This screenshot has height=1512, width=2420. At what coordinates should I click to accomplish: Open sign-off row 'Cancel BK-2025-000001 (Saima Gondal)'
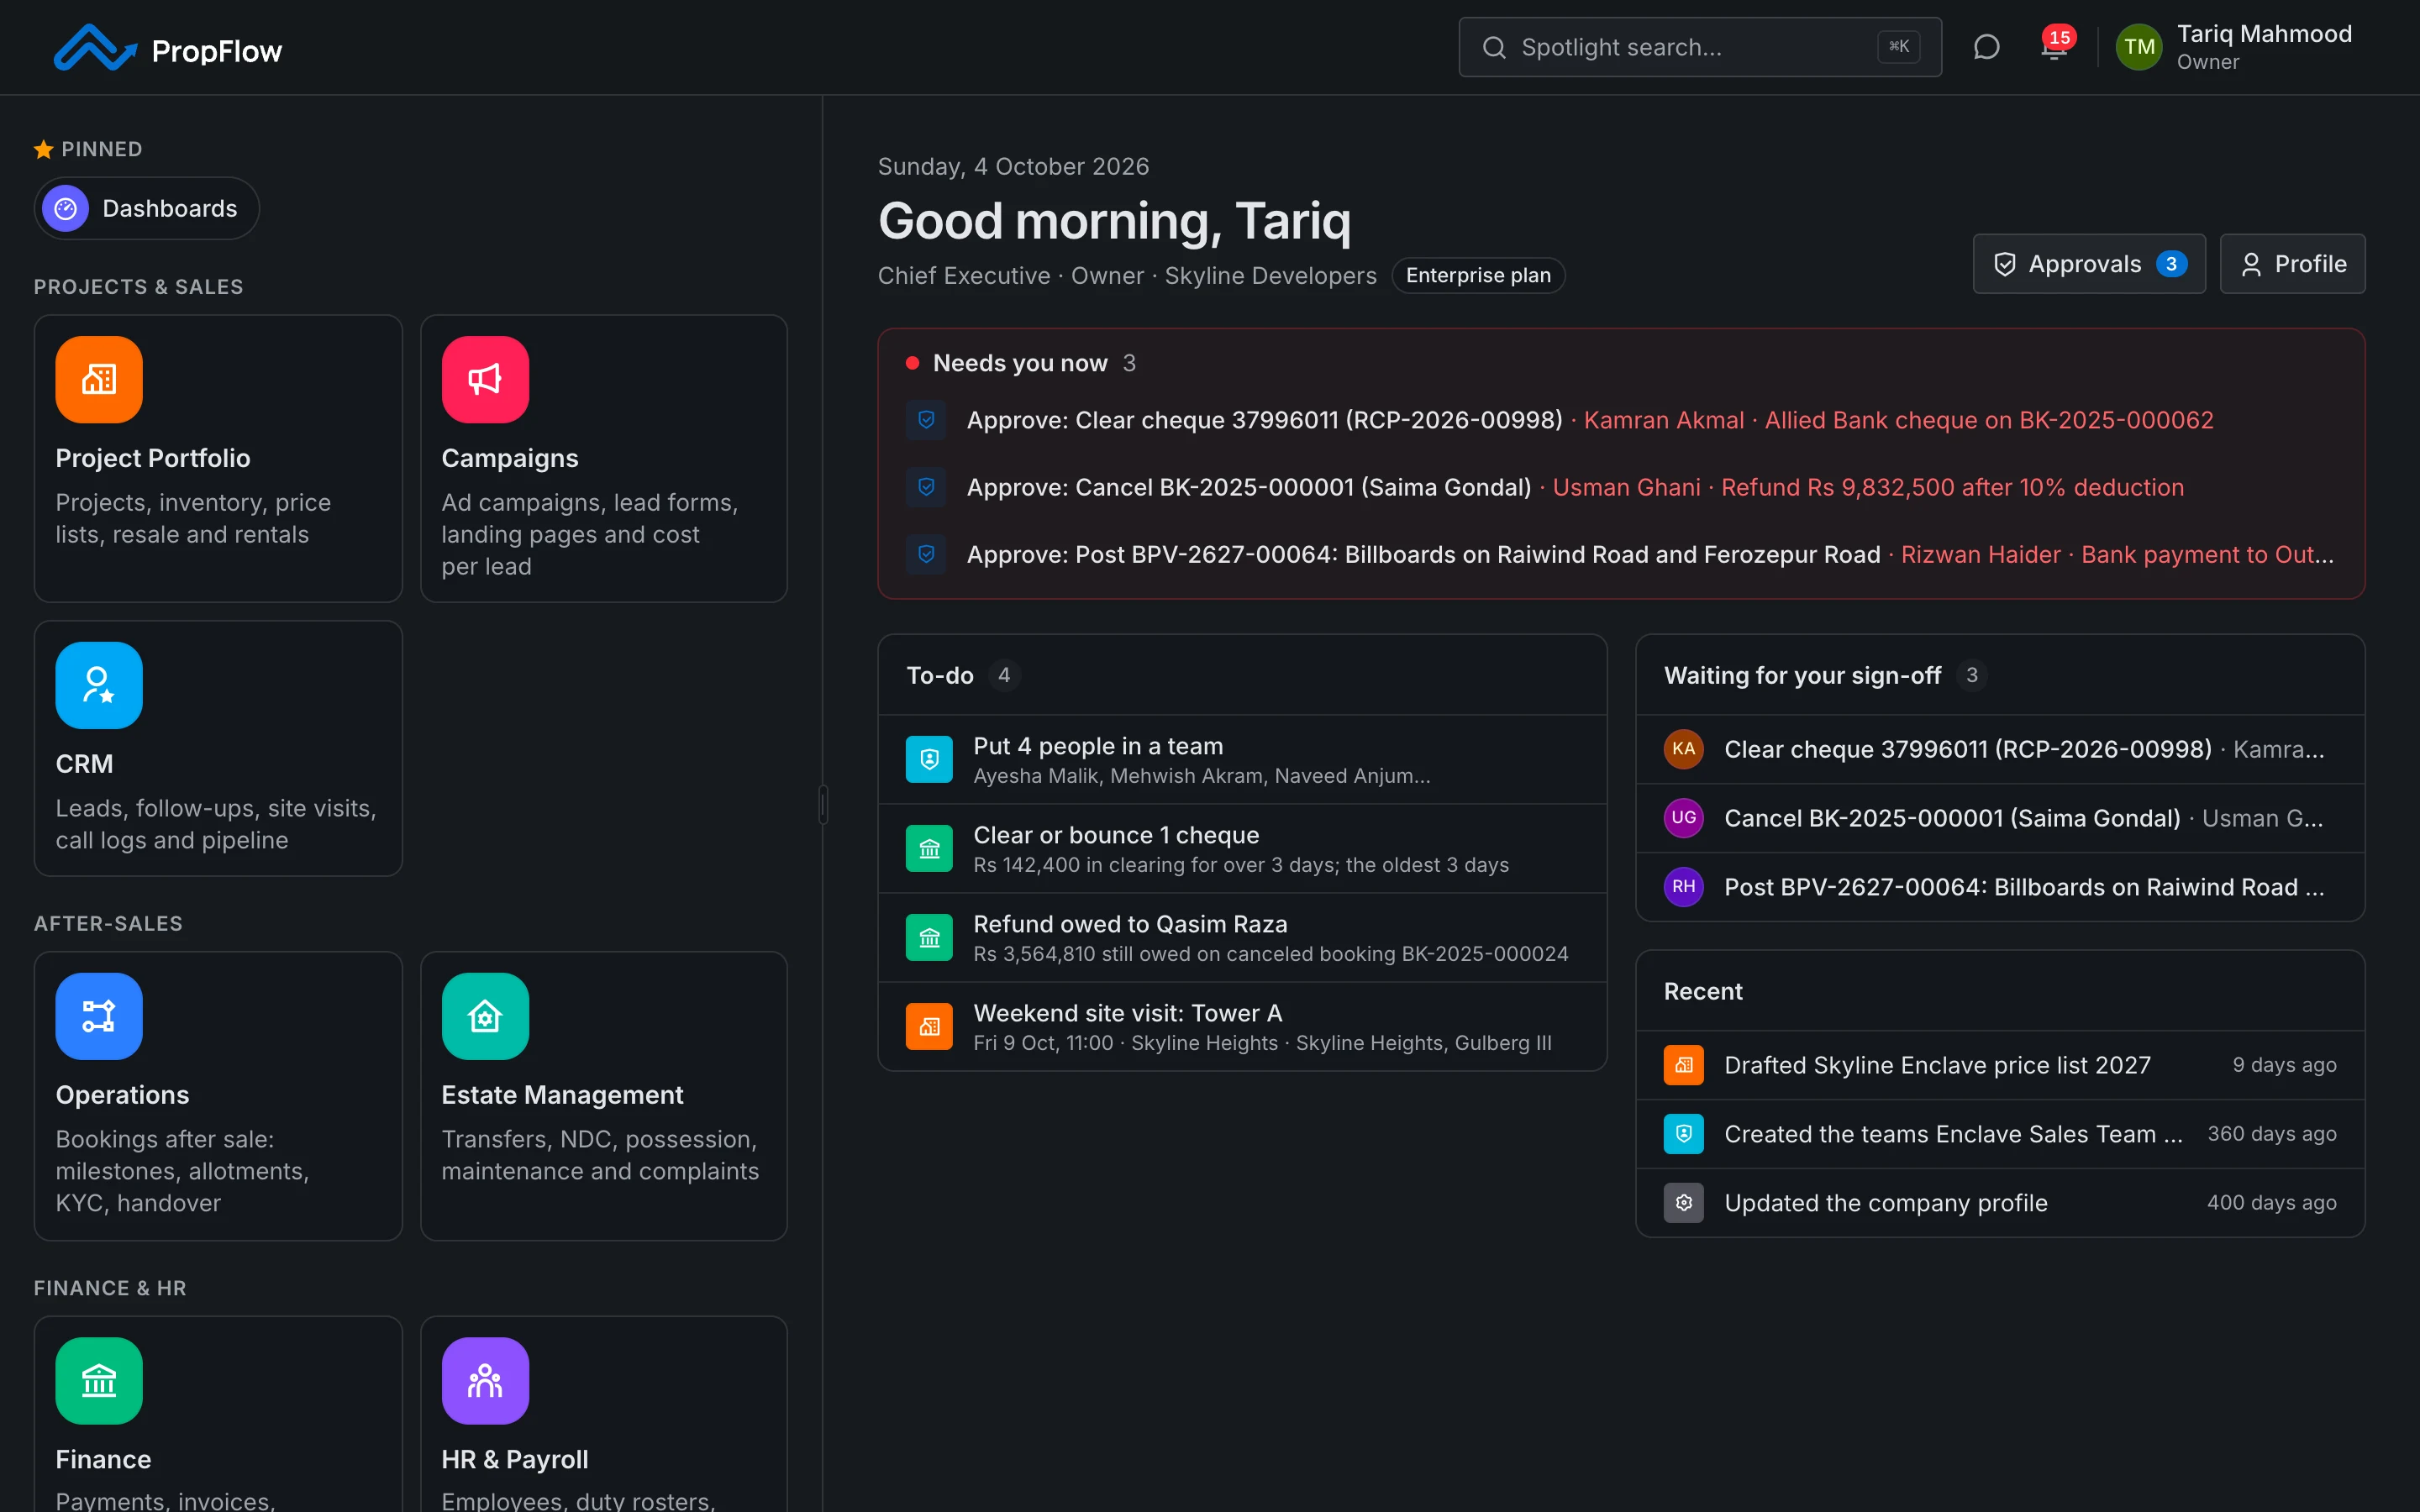[2000, 818]
